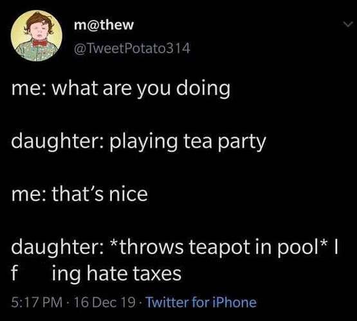Open the @TweetPotato314 handle link
This screenshot has width=357, height=321.
click(x=133, y=48)
